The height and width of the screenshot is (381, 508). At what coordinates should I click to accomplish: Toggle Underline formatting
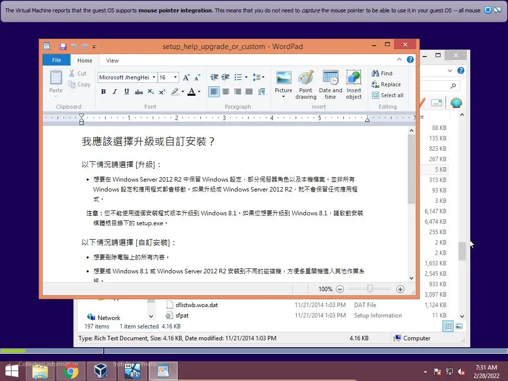coord(127,92)
